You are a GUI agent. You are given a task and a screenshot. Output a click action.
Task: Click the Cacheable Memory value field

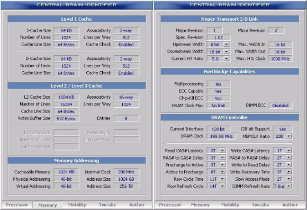coord(66,172)
